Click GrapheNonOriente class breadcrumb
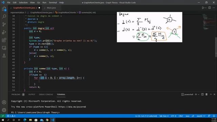This screenshot has height=122, width=217. pos(67,13)
